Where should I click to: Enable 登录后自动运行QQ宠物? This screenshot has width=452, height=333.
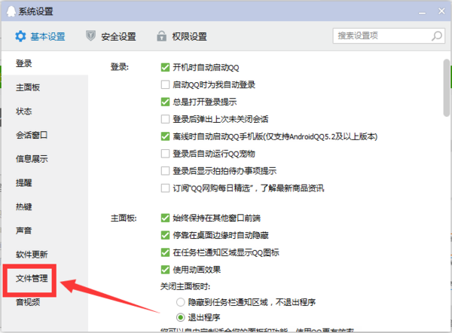coord(165,154)
